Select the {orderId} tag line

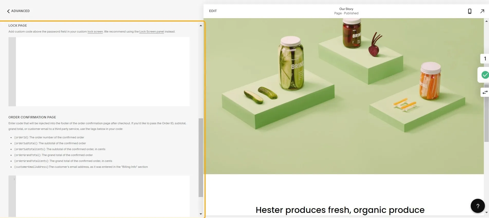click(49, 138)
